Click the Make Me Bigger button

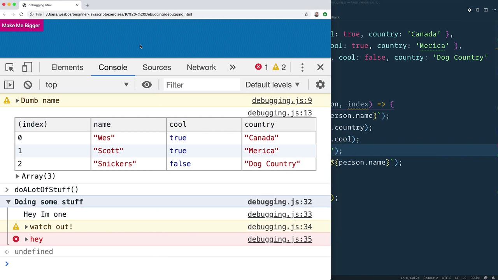pos(21,26)
